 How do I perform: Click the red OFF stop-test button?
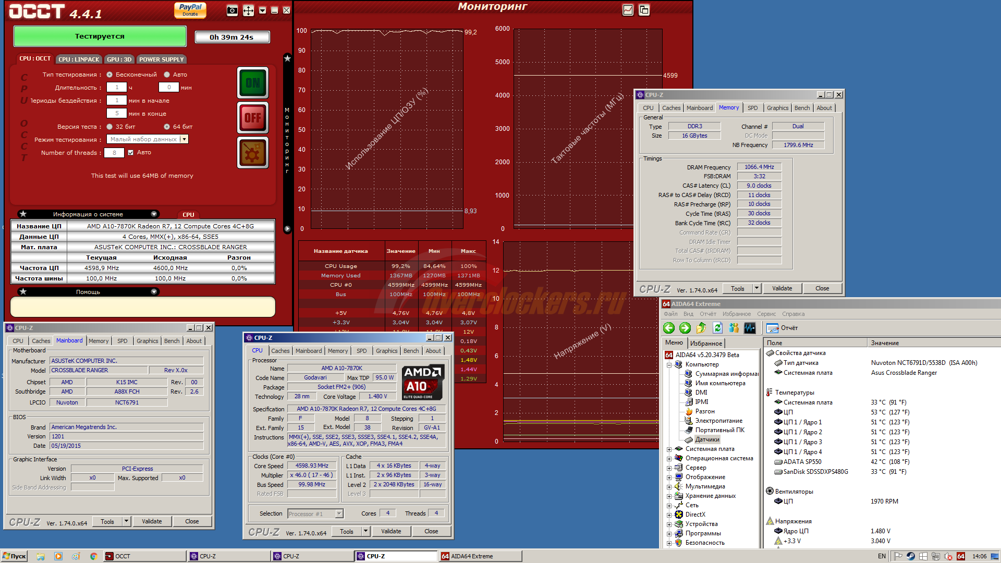[253, 118]
